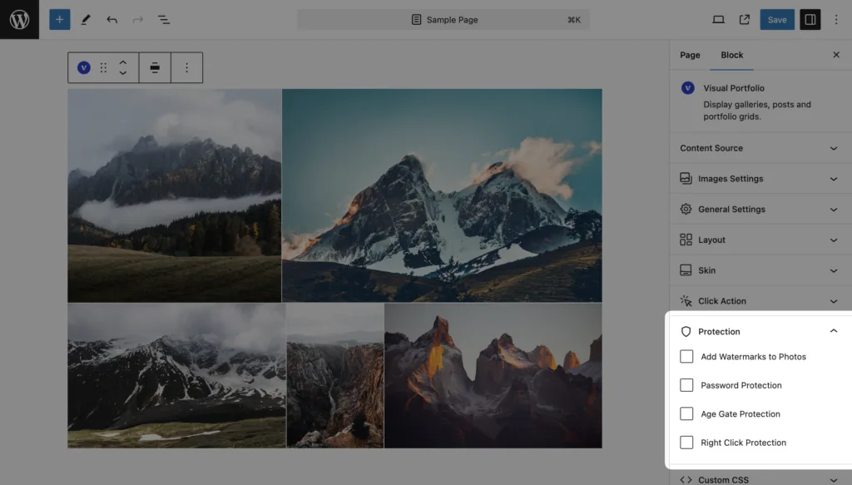Change the block alignment
The width and height of the screenshot is (852, 485).
[155, 67]
